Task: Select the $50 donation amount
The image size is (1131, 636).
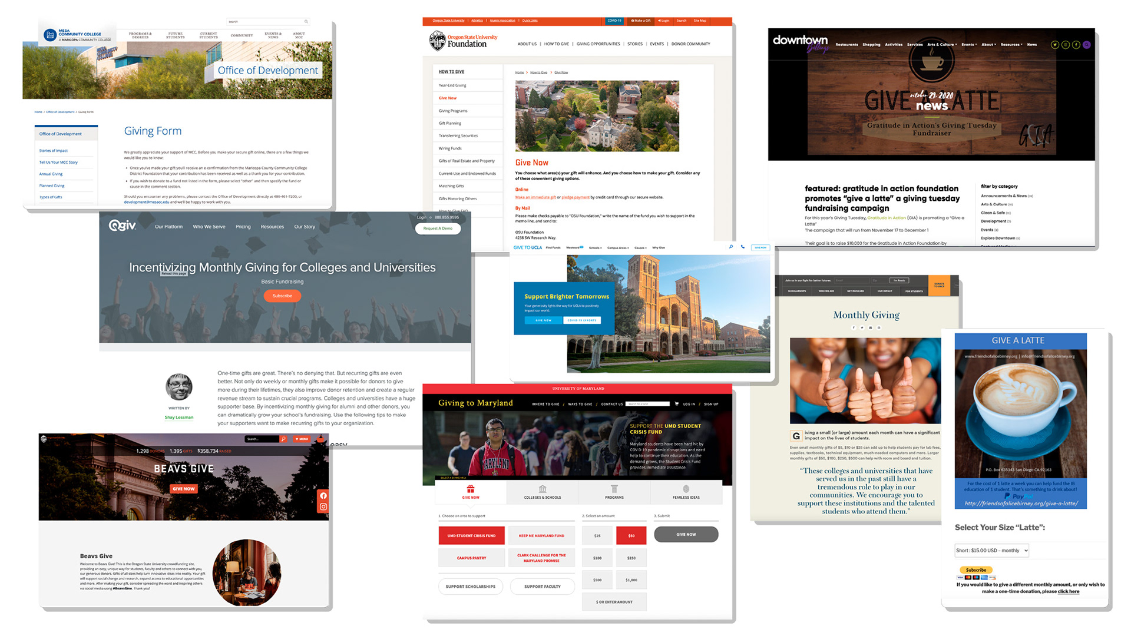Action: click(x=631, y=535)
